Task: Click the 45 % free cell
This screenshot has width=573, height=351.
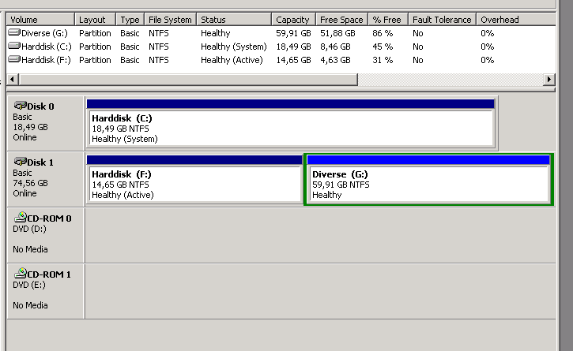Action: [383, 47]
